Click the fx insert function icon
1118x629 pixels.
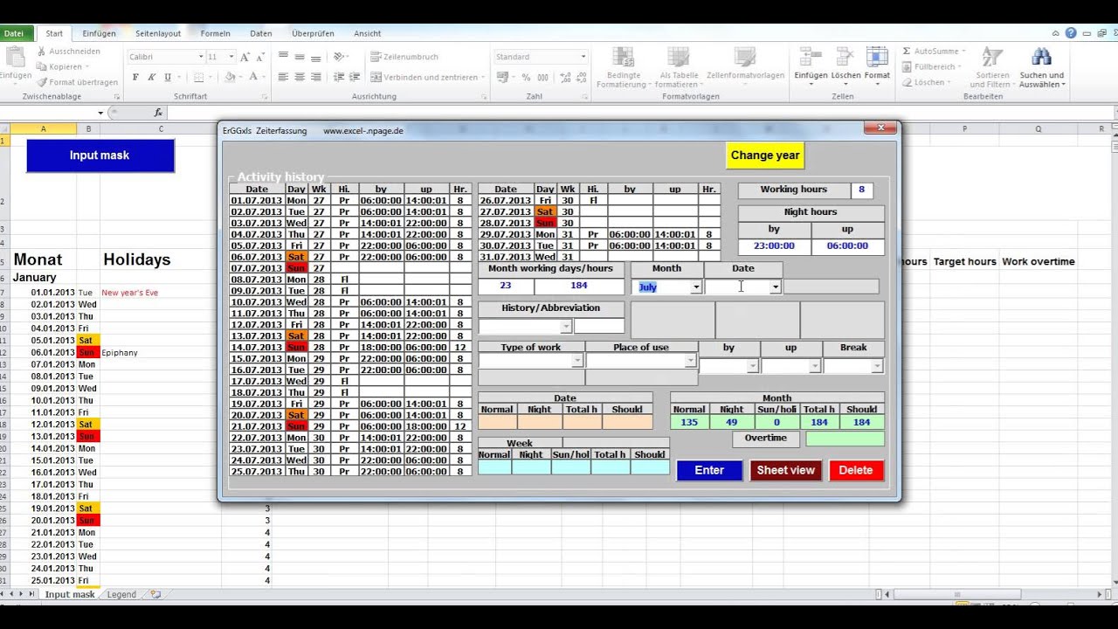point(158,113)
